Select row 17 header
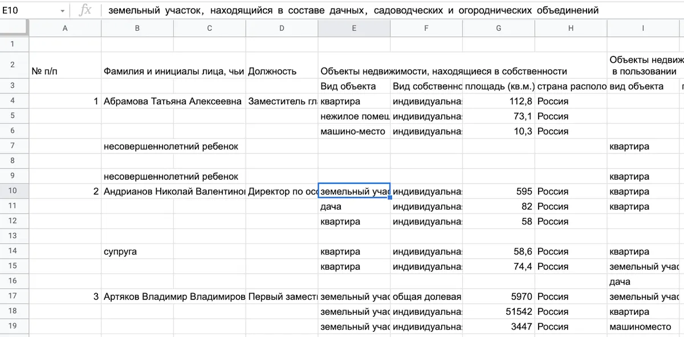684x337 pixels. click(x=14, y=297)
